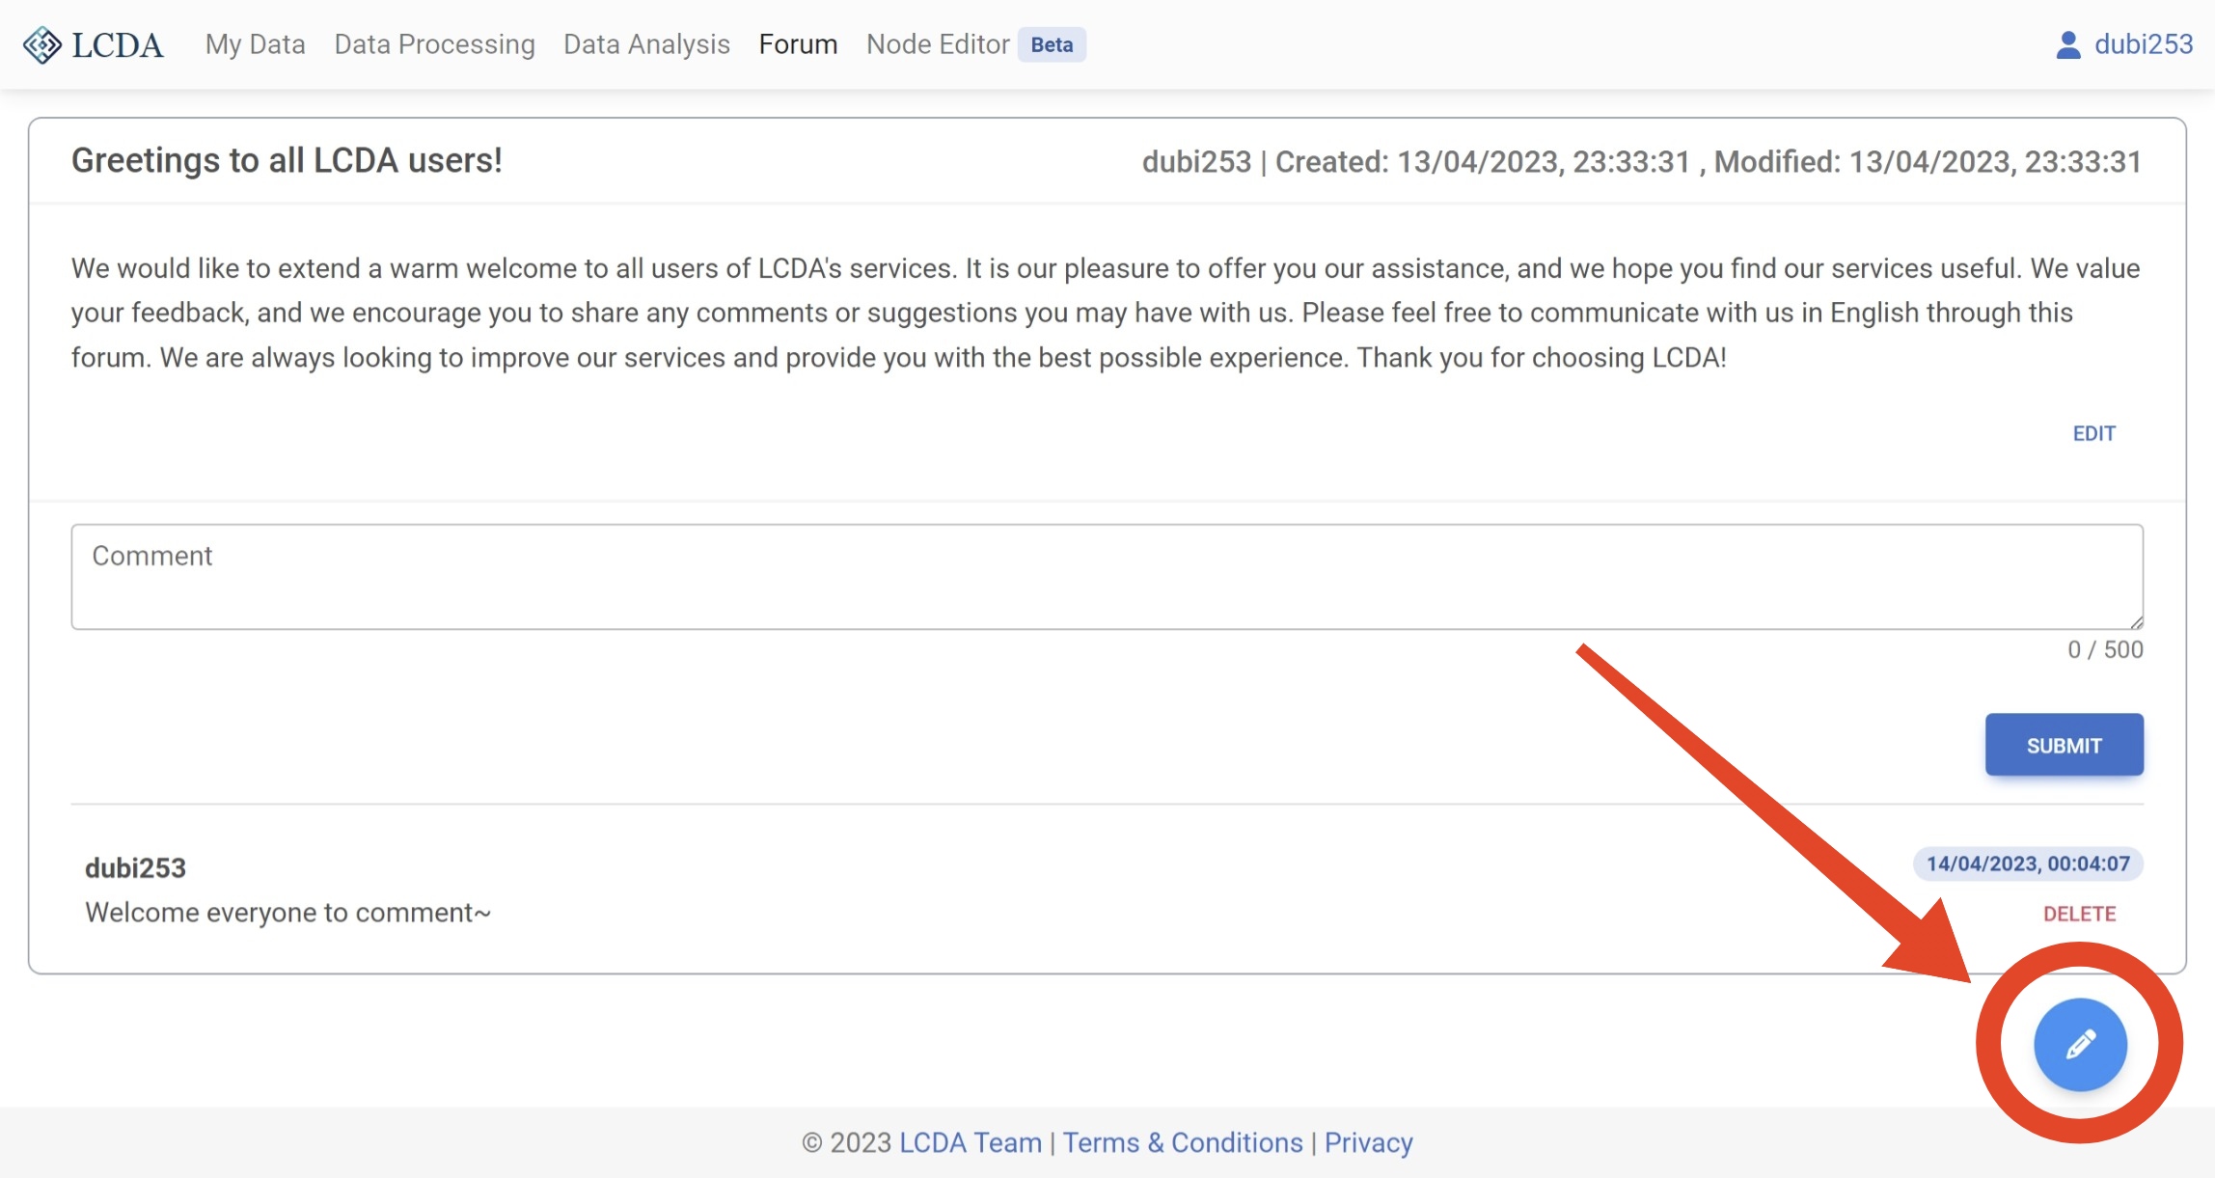Open the Privacy footer link
Image resolution: width=2215 pixels, height=1178 pixels.
[1368, 1142]
